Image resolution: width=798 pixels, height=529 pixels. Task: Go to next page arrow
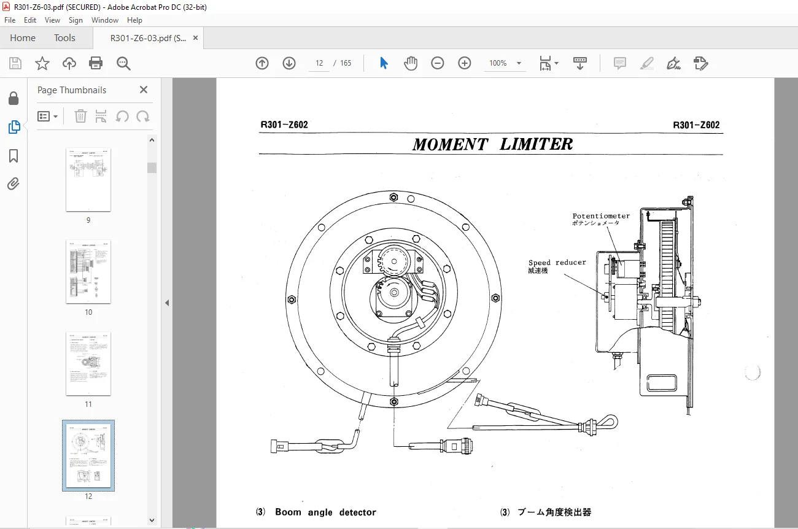(289, 63)
